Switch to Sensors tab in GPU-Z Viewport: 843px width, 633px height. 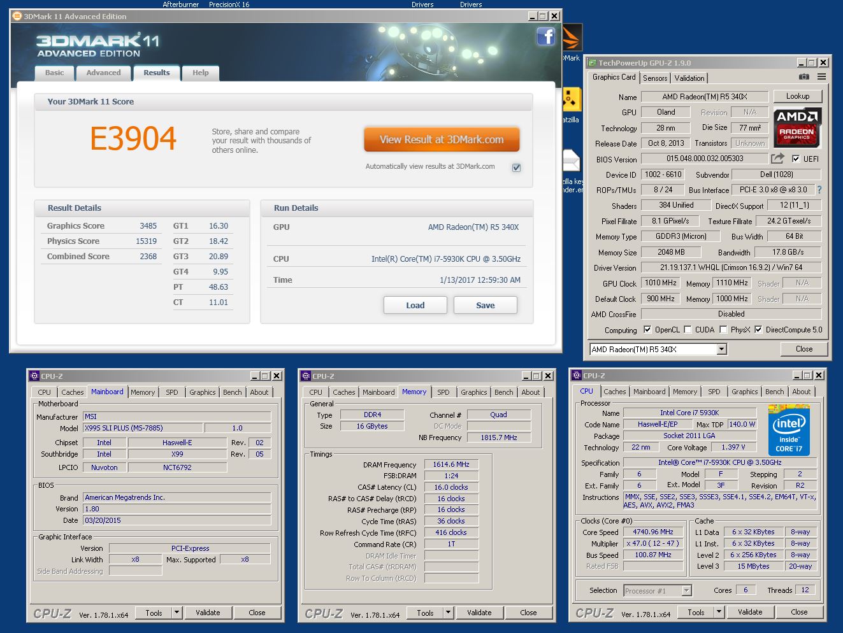pos(655,78)
